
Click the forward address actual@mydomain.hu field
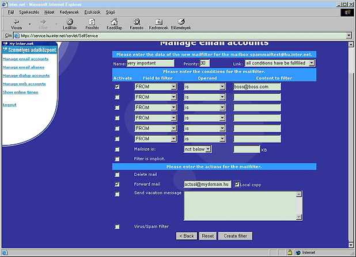207,184
